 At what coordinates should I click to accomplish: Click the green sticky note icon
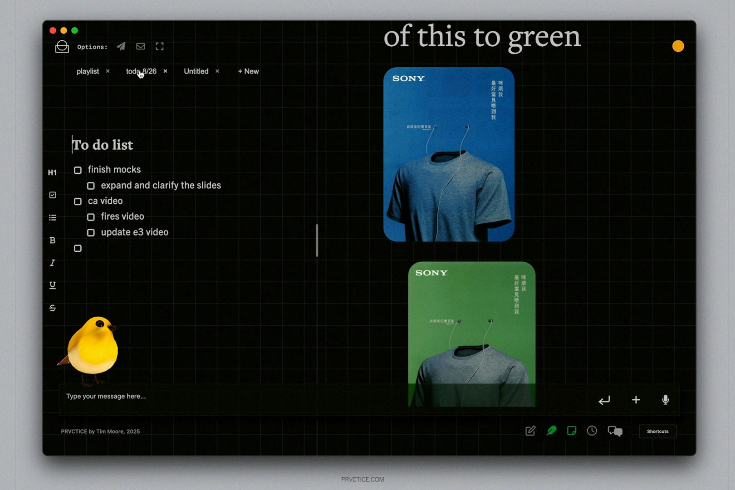572,431
